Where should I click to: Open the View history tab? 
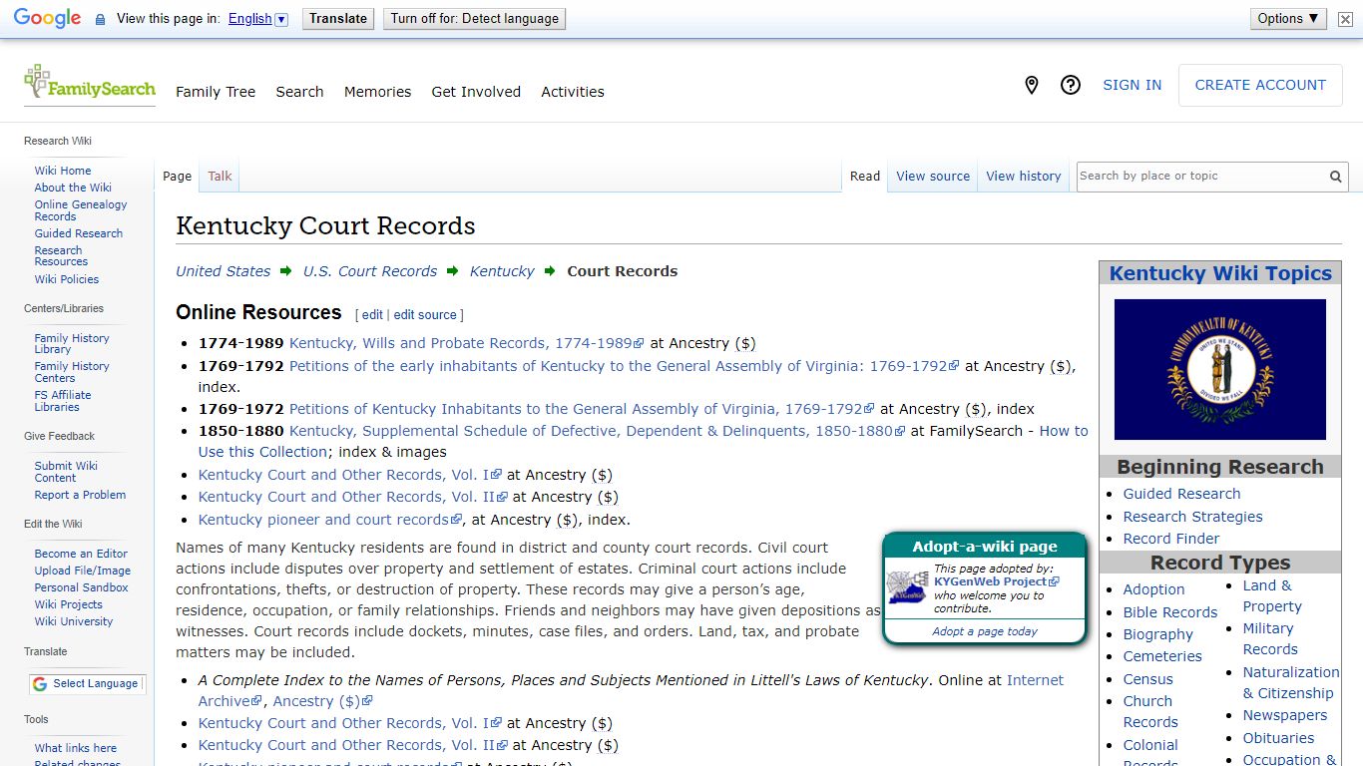pyautogui.click(x=1024, y=176)
